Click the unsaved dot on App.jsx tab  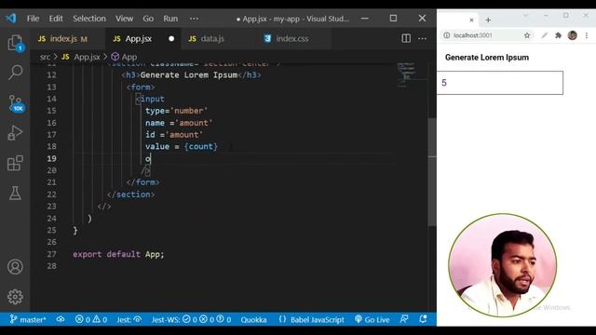[171, 39]
